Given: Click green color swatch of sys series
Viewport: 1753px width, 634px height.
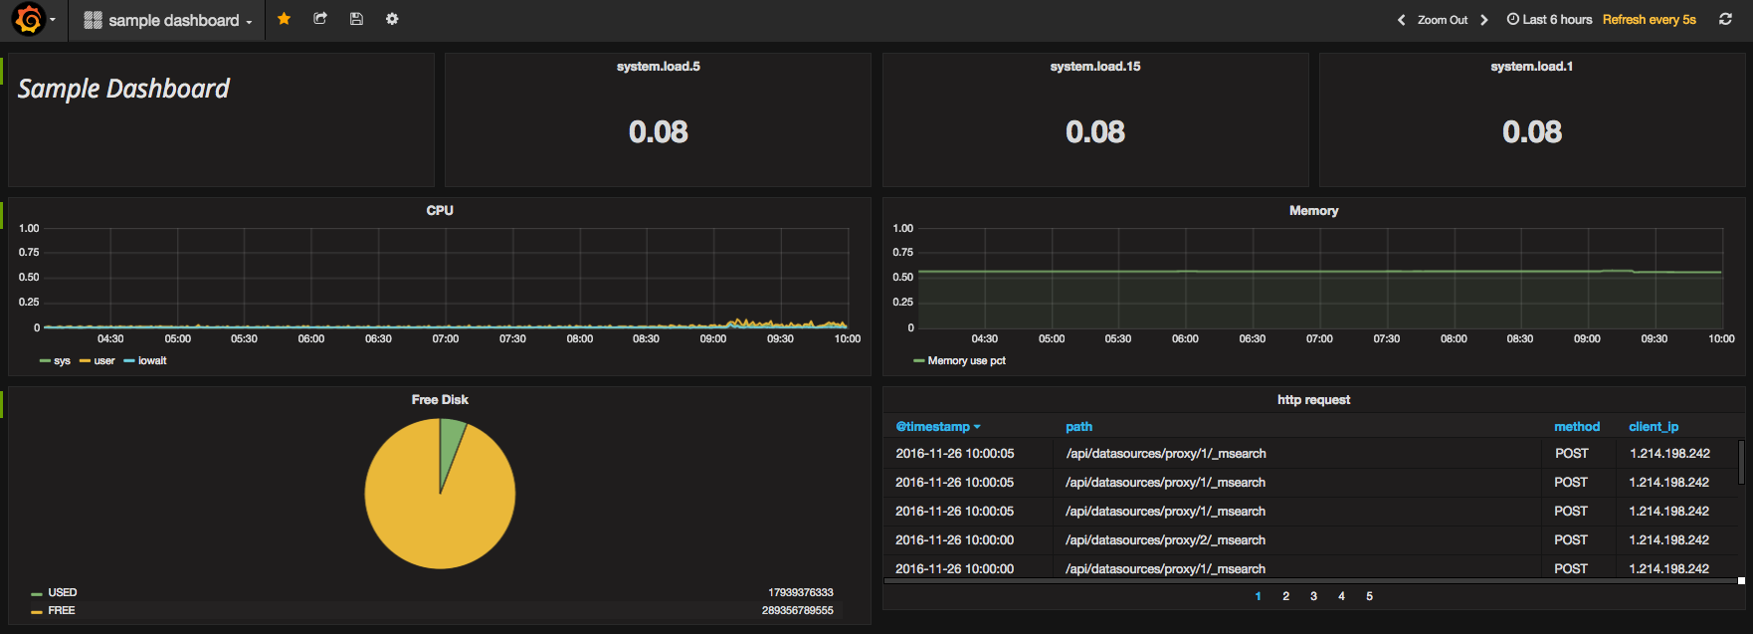Looking at the screenshot, I should tap(45, 361).
